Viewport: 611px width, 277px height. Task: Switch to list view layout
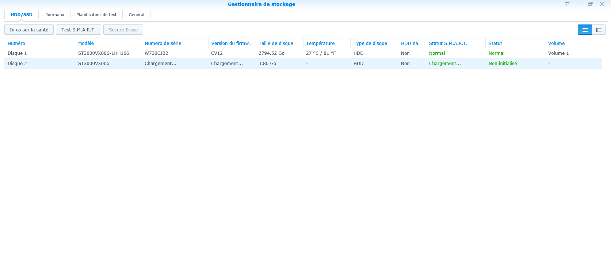(x=584, y=30)
